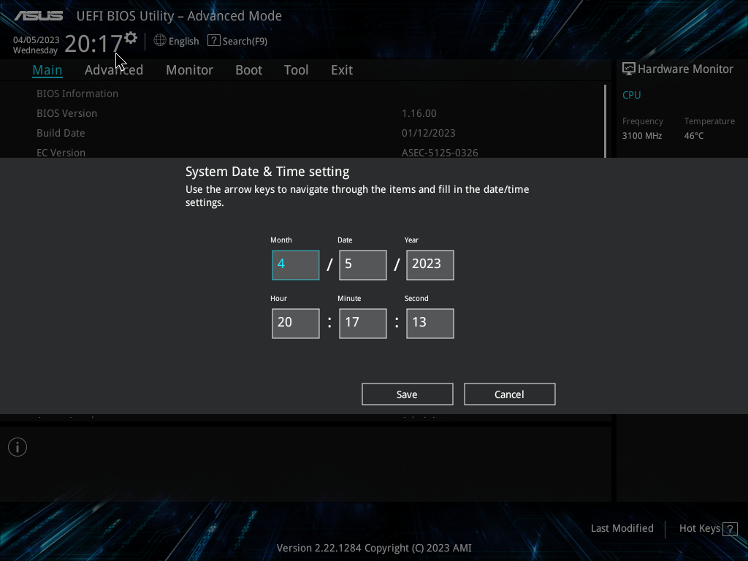
Task: Select the Month input field
Action: 295,264
